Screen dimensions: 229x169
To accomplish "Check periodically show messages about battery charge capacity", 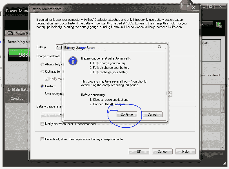I will click(42, 139).
